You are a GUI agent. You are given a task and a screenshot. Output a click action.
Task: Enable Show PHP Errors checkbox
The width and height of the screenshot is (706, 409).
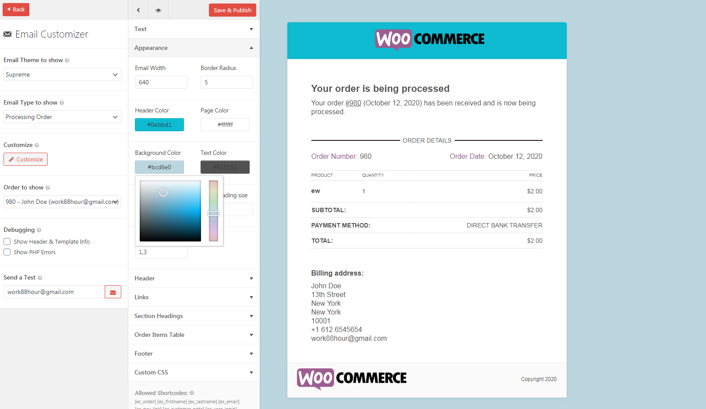7,252
